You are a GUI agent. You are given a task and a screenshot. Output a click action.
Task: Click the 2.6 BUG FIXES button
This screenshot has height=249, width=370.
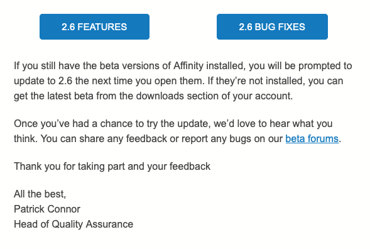(x=272, y=26)
